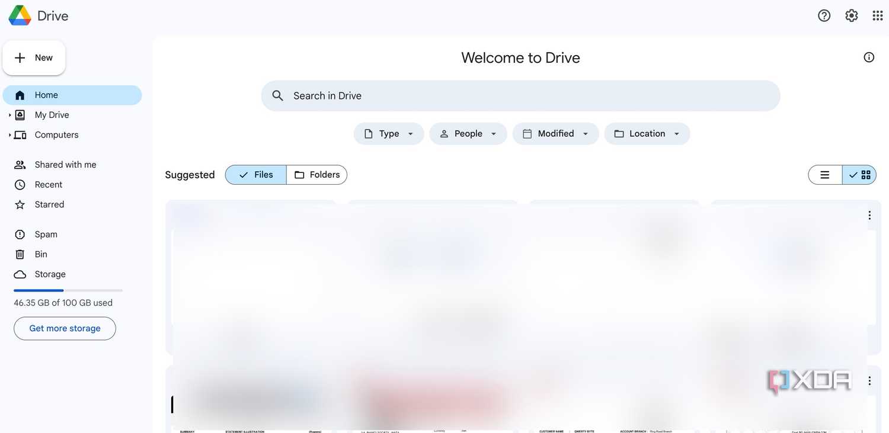Viewport: 889px width, 433px height.
Task: Expand the Computers tree arrow
Action: click(x=9, y=135)
